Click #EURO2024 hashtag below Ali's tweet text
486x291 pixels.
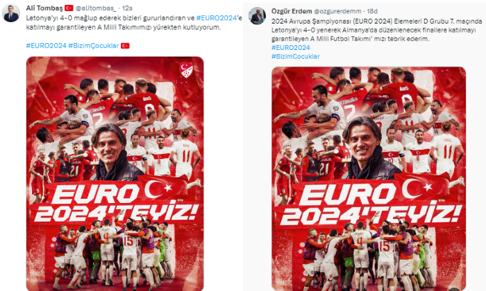[x=47, y=46]
